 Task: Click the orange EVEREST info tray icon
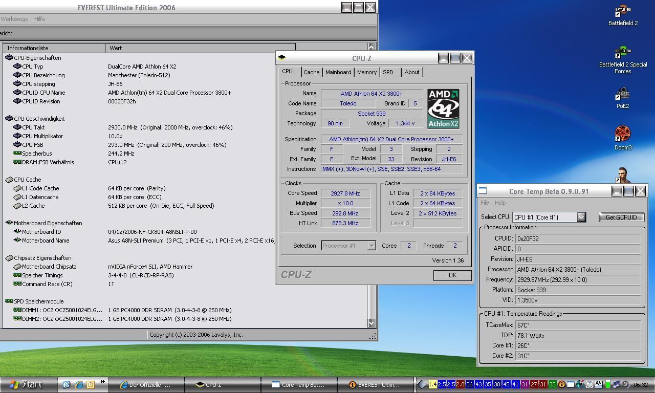[561, 384]
